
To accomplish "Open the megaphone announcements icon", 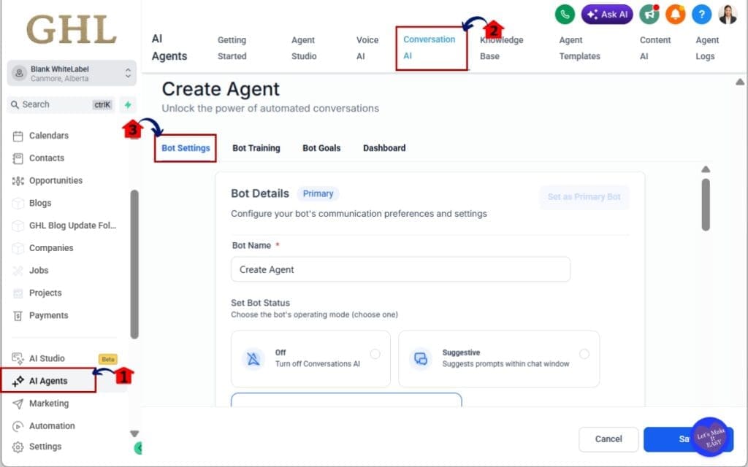I will tap(649, 15).
